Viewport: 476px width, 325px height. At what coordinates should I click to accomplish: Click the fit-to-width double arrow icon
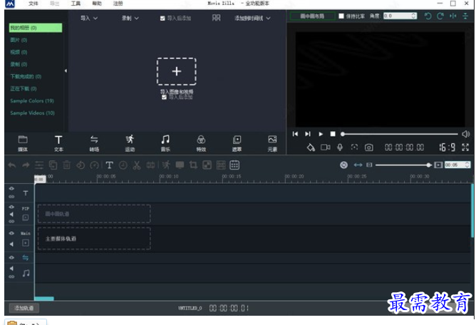(x=358, y=165)
